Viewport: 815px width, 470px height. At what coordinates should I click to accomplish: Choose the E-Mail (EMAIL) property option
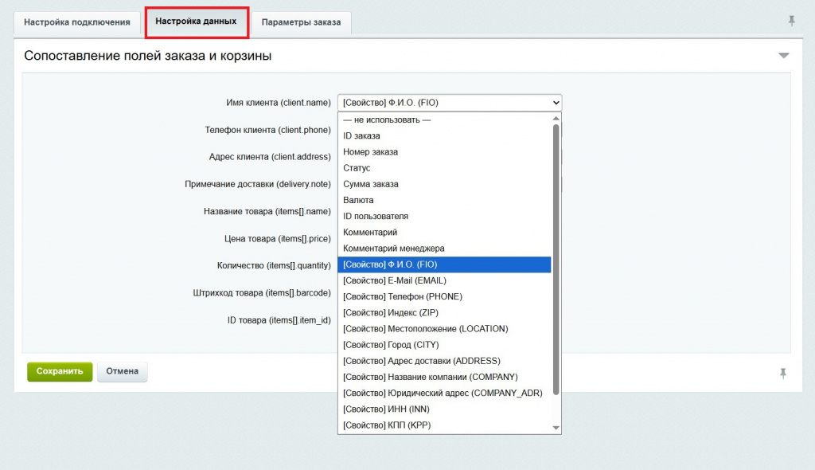[x=394, y=280]
